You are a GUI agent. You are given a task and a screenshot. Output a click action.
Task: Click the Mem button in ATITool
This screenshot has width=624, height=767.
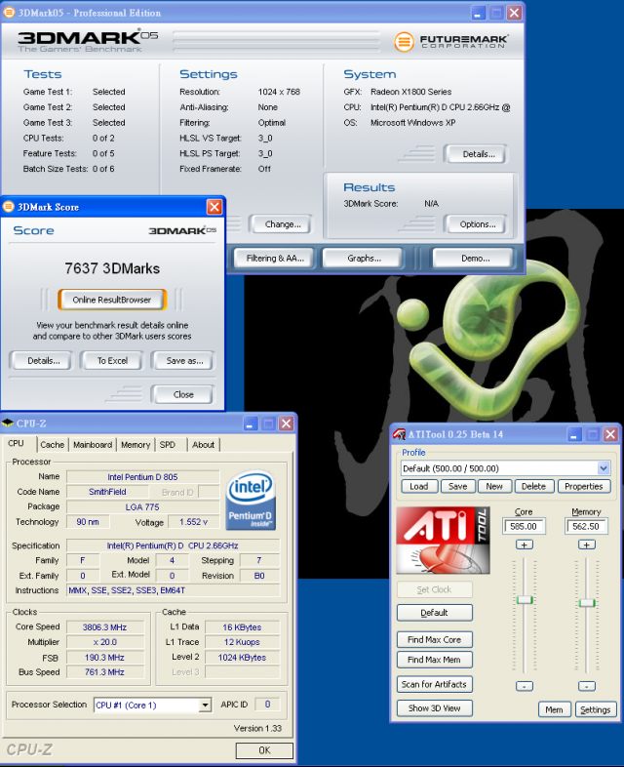pyautogui.click(x=555, y=709)
